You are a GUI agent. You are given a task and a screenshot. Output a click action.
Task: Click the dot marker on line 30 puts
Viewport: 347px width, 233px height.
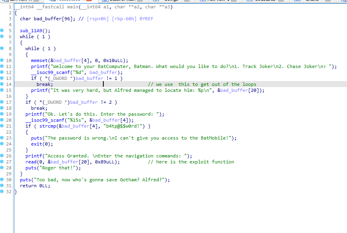click(2, 180)
